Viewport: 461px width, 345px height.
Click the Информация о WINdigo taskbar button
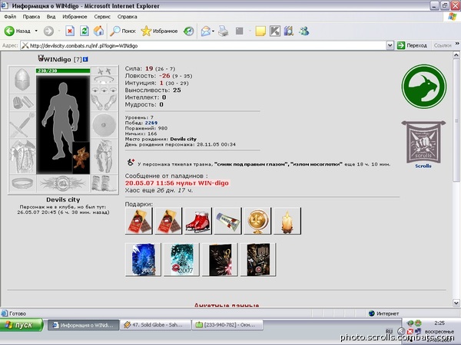pyautogui.click(x=84, y=325)
